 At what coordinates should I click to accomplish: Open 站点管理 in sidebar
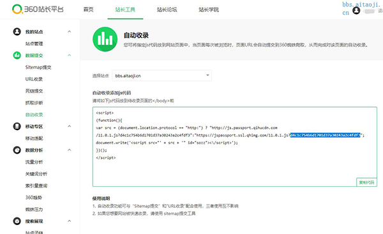(x=34, y=43)
